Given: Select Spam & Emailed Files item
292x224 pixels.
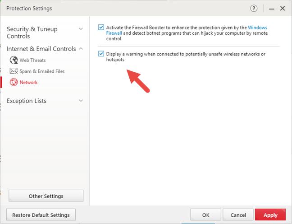Looking at the screenshot, I should pos(42,71).
